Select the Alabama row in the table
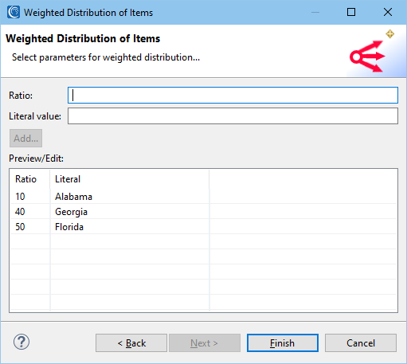Viewport: 407px width, 364px height. pos(203,197)
